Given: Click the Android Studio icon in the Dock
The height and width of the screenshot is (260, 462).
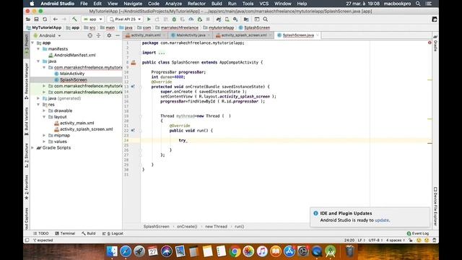Looking at the screenshot, I should tap(331, 251).
